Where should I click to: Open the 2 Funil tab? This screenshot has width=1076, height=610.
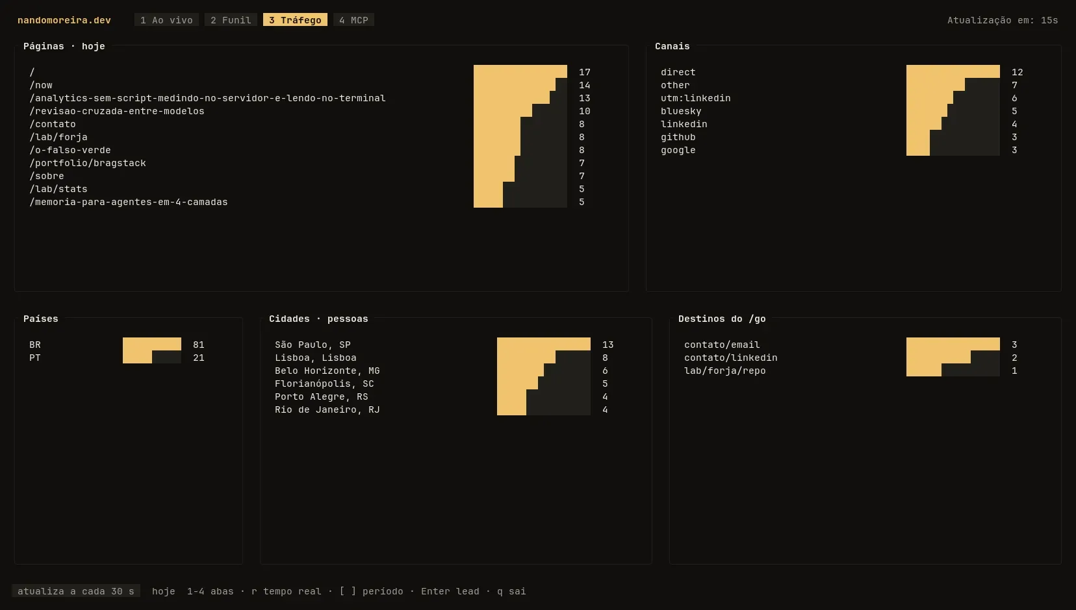231,20
